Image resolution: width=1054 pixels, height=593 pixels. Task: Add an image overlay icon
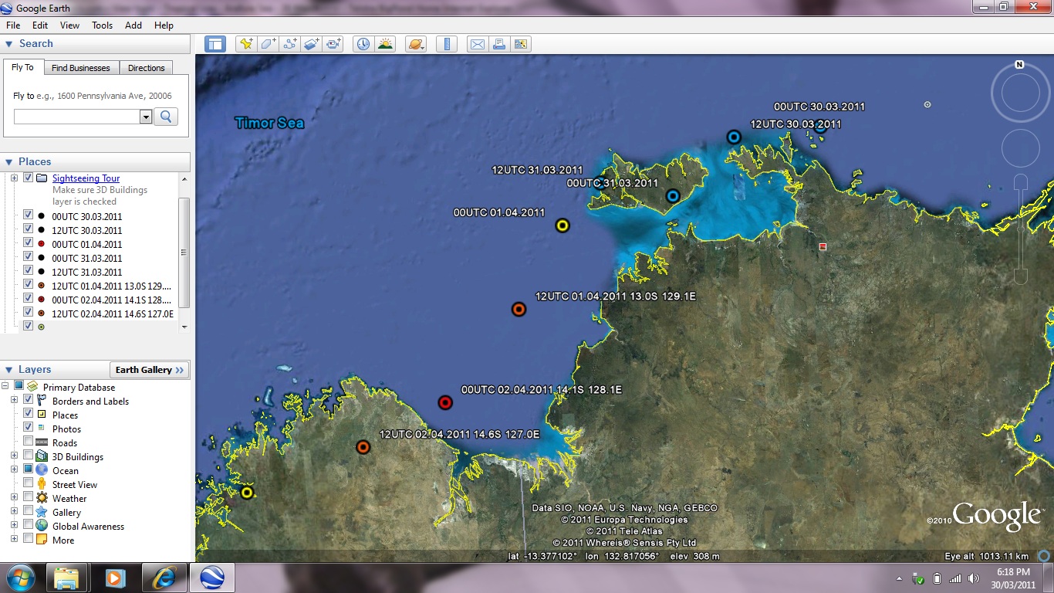311,44
